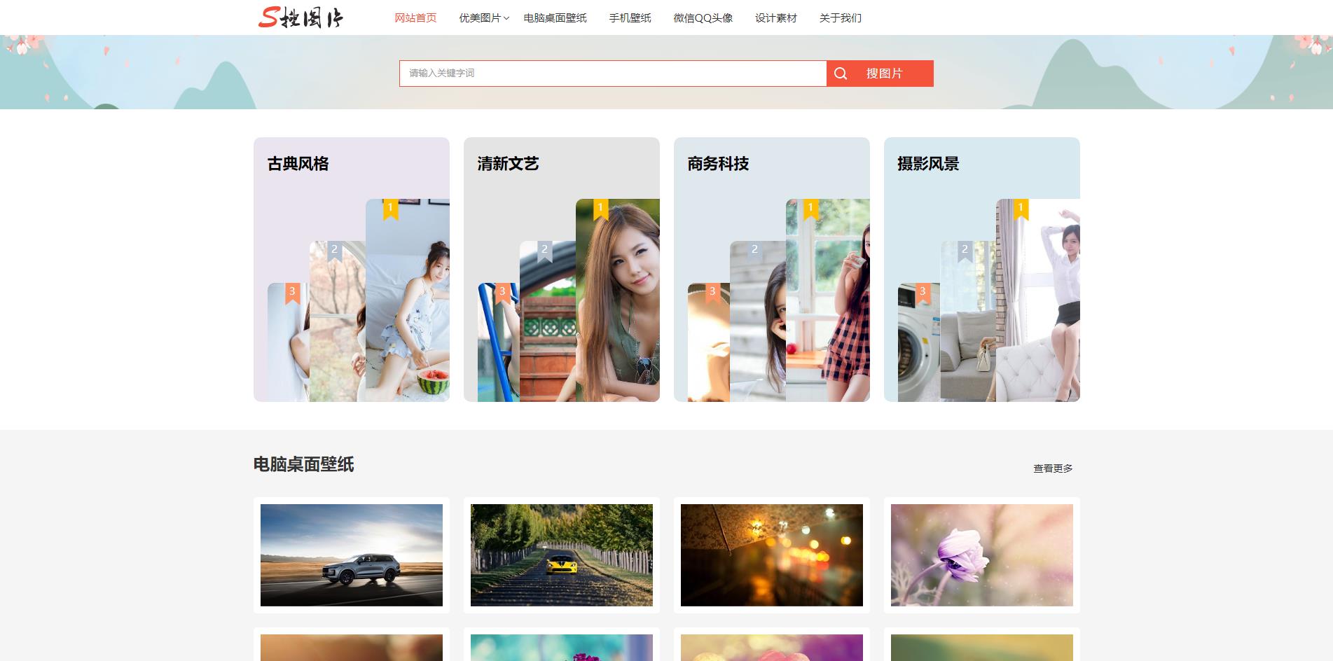Open the 商务科技 category title
1333x661 pixels.
pyautogui.click(x=718, y=164)
